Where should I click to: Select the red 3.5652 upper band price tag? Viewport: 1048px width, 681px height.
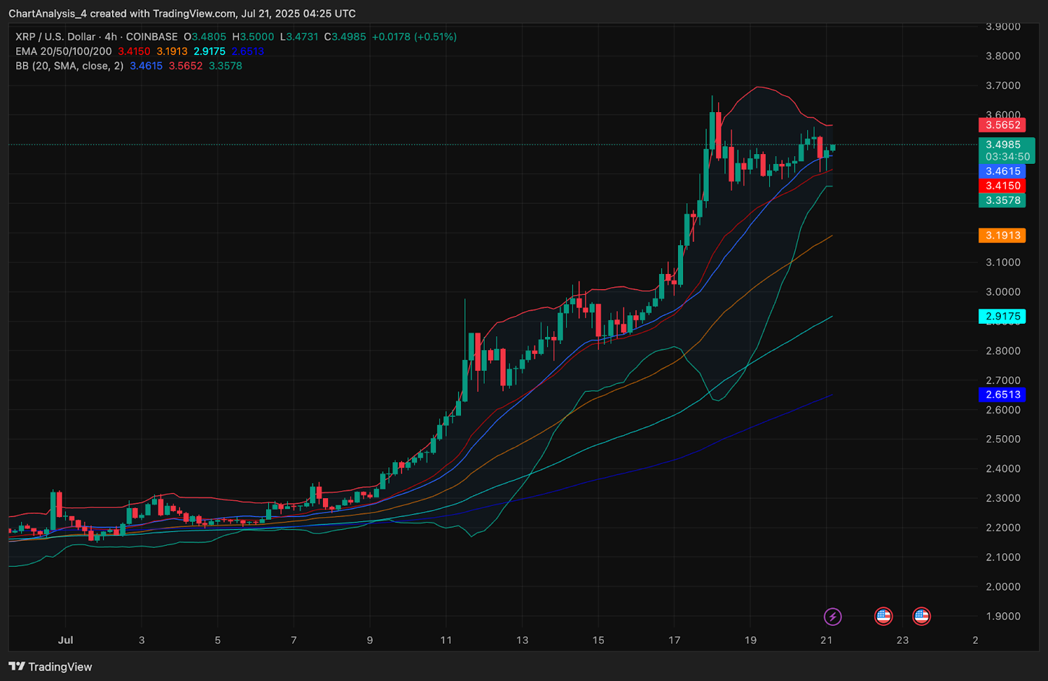click(x=1002, y=125)
